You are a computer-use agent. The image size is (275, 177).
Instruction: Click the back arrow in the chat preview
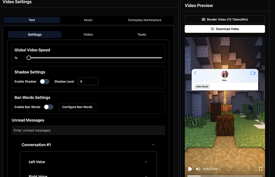pos(195,73)
